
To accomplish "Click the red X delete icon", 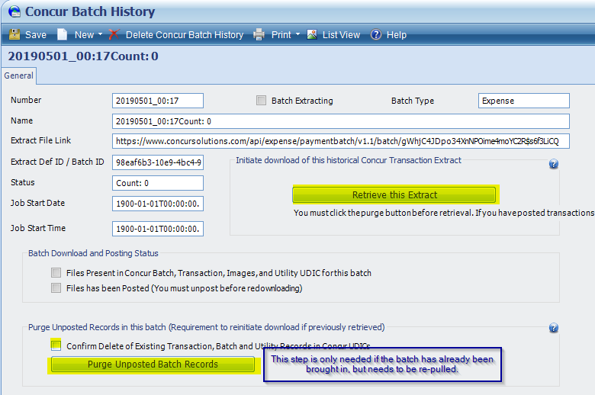I will [x=114, y=34].
